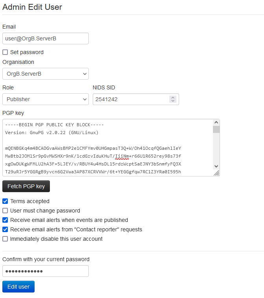Screen dimensions: 264x298
Task: Decrease NIDS SID with the down arrow
Action: (172, 101)
